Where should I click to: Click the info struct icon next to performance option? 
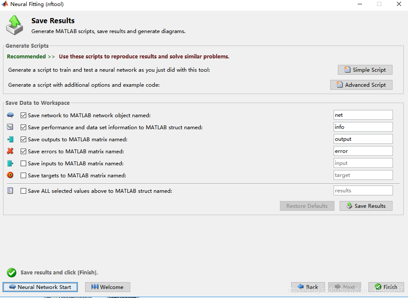[10, 127]
